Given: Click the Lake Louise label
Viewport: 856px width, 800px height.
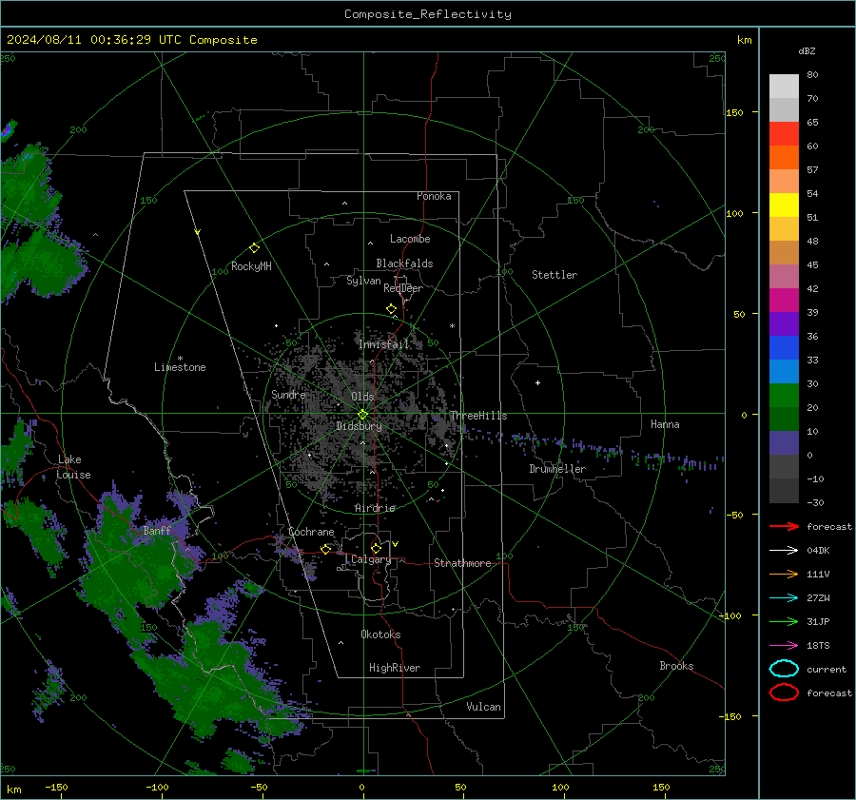Looking at the screenshot, I should click(73, 467).
